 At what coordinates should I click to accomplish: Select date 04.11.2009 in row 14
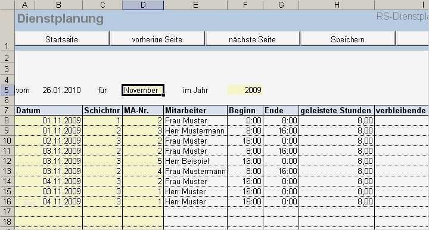48,181
